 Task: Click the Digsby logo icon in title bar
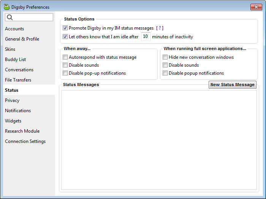click(7, 7)
